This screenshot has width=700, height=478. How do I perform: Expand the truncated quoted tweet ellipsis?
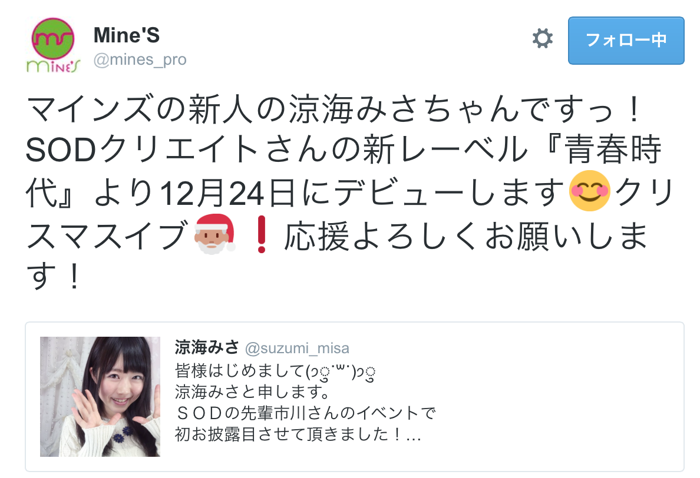(x=414, y=434)
